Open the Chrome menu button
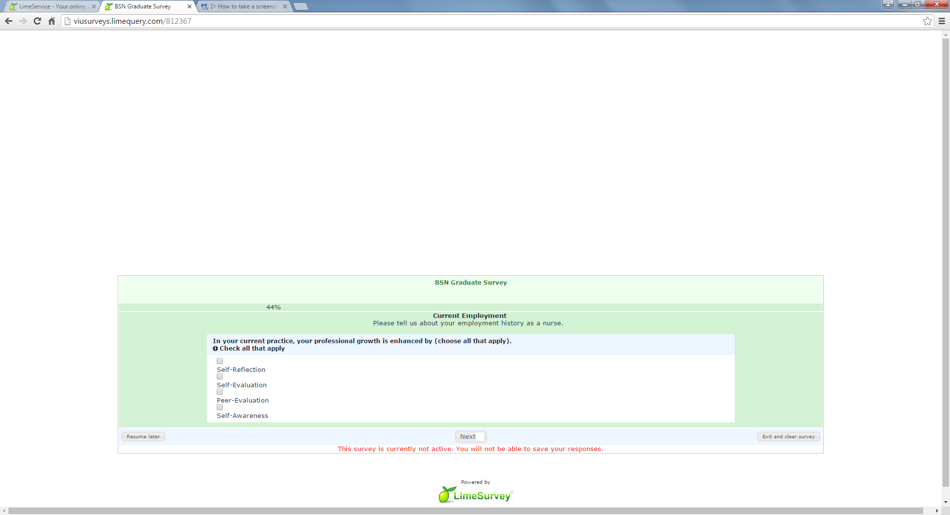The image size is (950, 515). pos(942,21)
